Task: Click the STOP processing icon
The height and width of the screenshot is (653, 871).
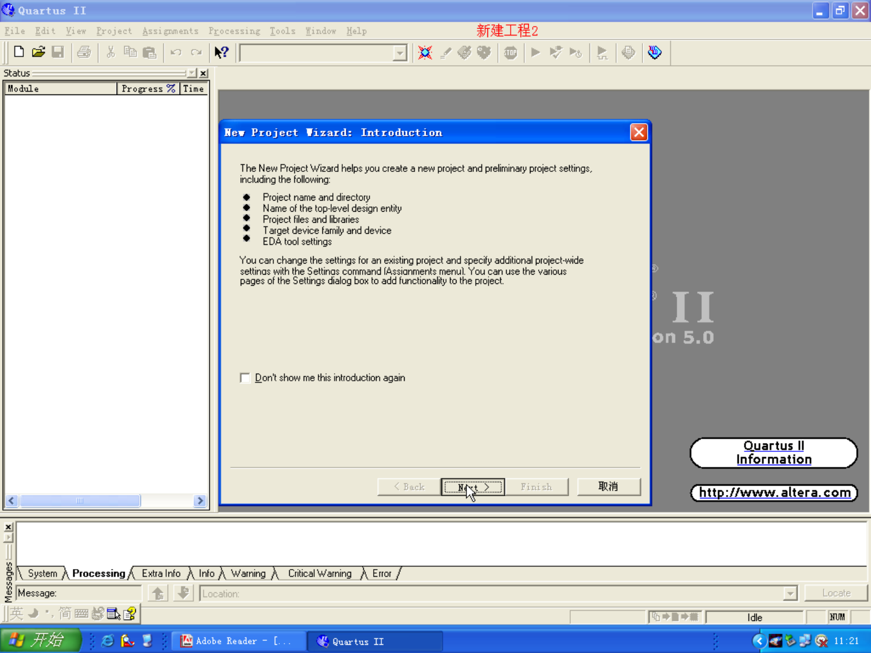Action: coord(511,52)
